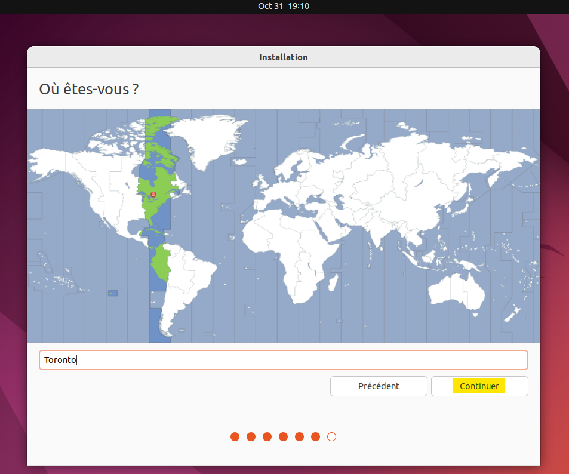The height and width of the screenshot is (474, 569).
Task: Go back with the Précédent button
Action: point(379,386)
